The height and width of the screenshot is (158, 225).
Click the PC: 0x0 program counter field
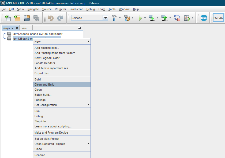coord(218,18)
